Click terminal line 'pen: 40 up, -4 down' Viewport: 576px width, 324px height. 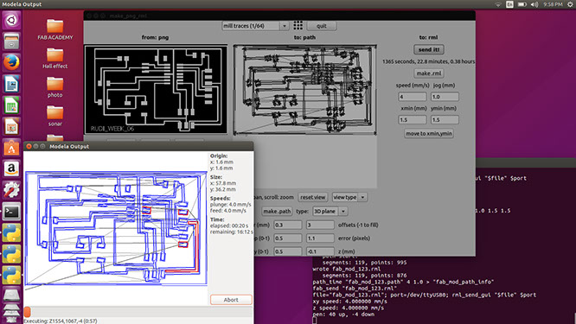(343, 314)
